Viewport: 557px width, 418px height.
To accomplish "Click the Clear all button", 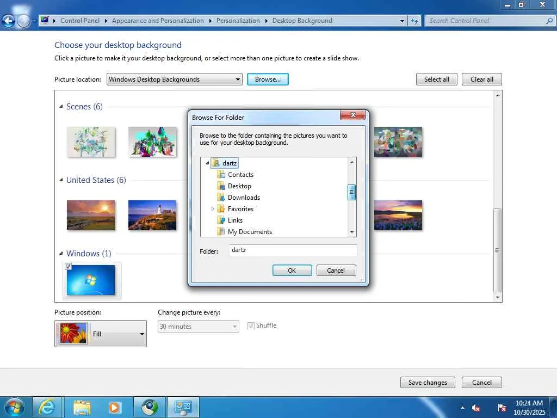I will tap(482, 79).
